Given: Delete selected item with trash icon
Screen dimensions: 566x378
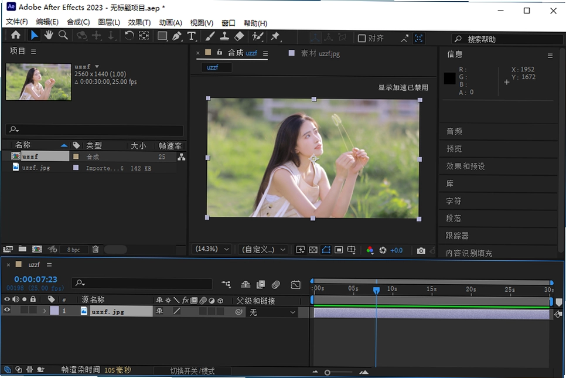Looking at the screenshot, I should [x=96, y=249].
